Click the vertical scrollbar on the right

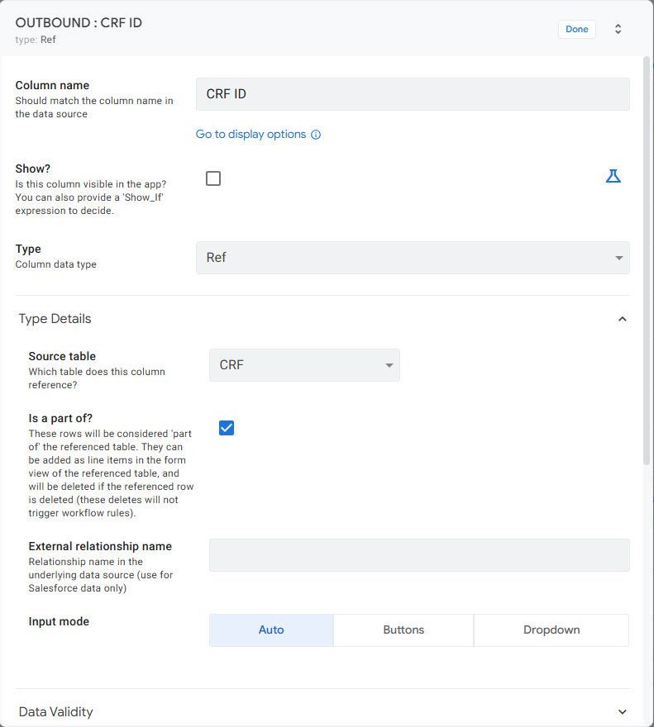pos(647,260)
